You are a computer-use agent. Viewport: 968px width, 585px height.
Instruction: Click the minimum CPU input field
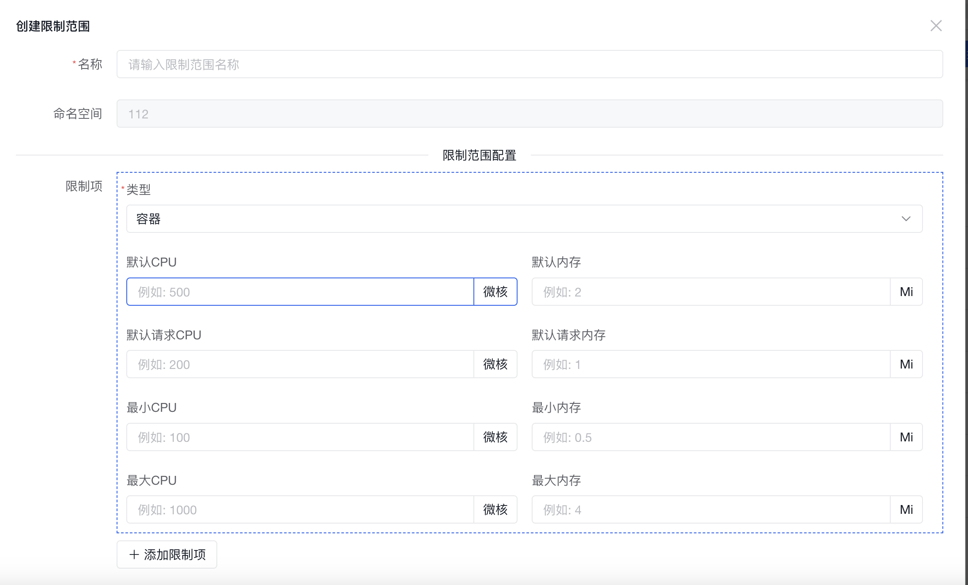click(300, 437)
